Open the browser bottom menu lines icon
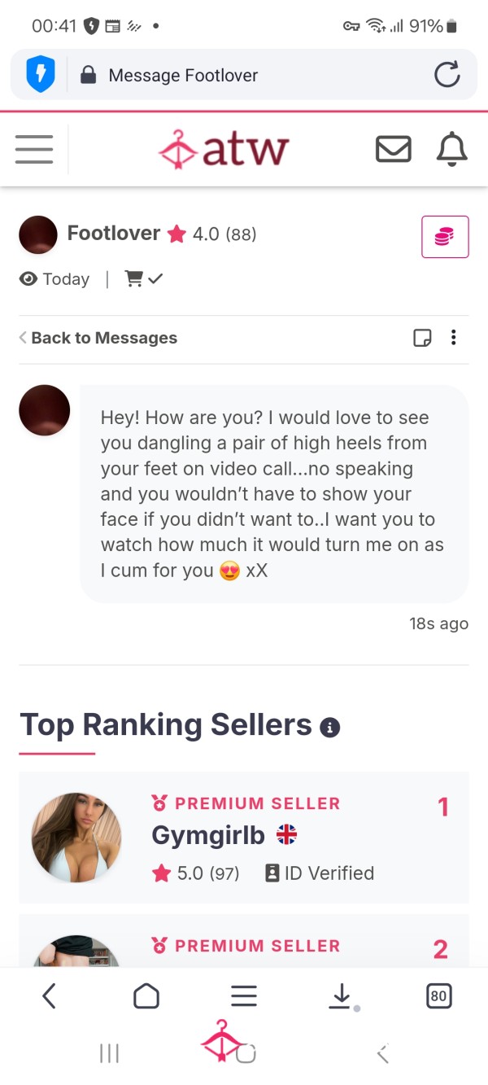Screen dimensions: 488x1085 pyautogui.click(x=244, y=995)
